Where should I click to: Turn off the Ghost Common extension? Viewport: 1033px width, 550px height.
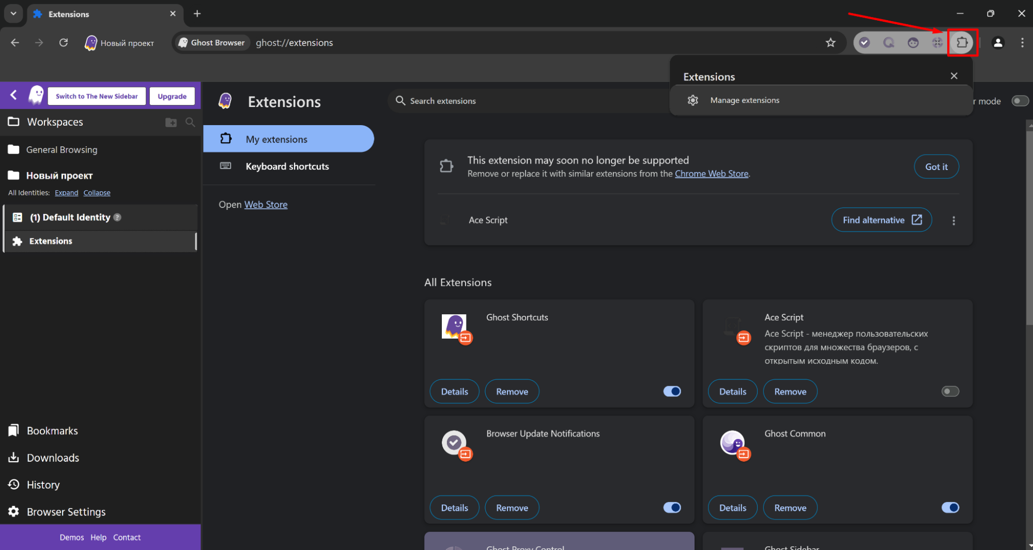coord(950,508)
